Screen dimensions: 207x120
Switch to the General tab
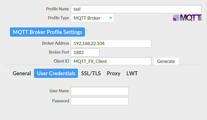pyautogui.click(x=22, y=73)
